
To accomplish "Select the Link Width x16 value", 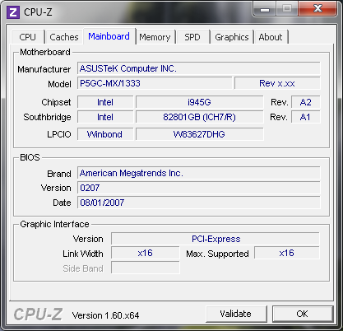I will (146, 253).
